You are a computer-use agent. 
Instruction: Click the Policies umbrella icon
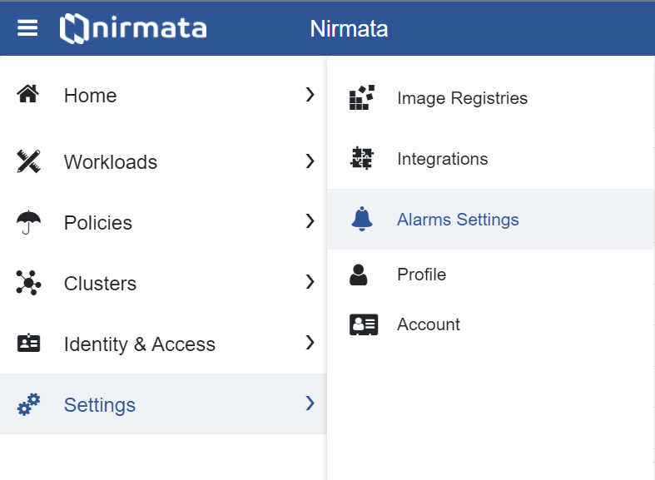[28, 222]
